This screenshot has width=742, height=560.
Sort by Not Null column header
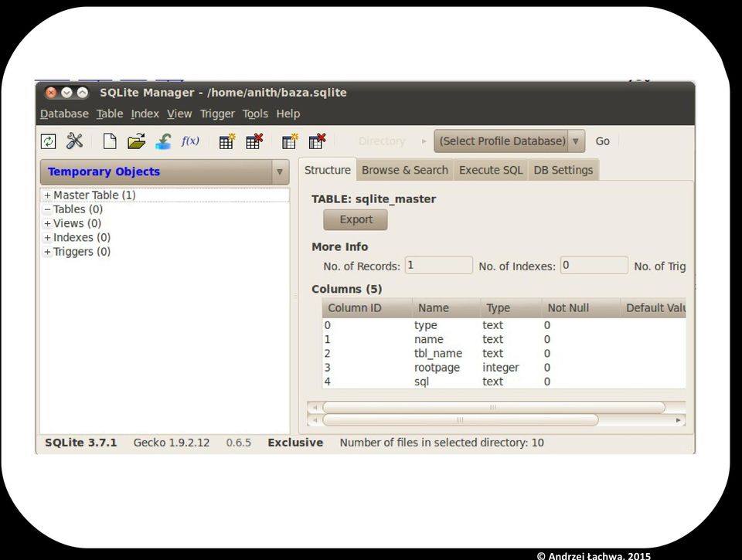point(580,308)
